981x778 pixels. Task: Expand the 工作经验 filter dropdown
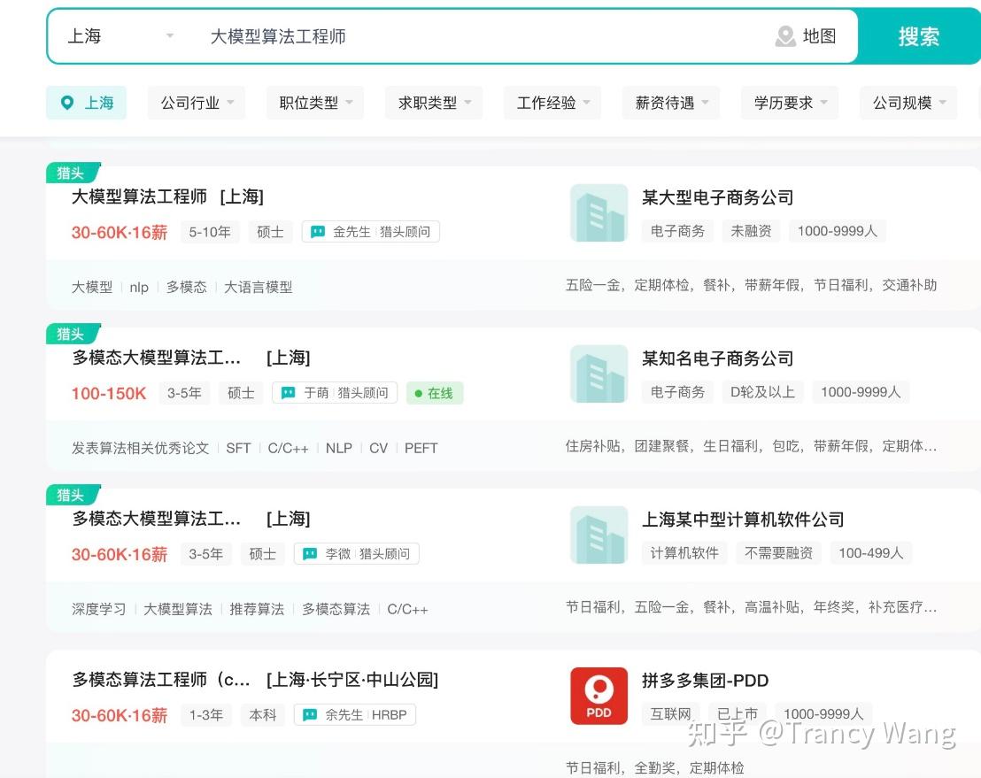click(552, 103)
